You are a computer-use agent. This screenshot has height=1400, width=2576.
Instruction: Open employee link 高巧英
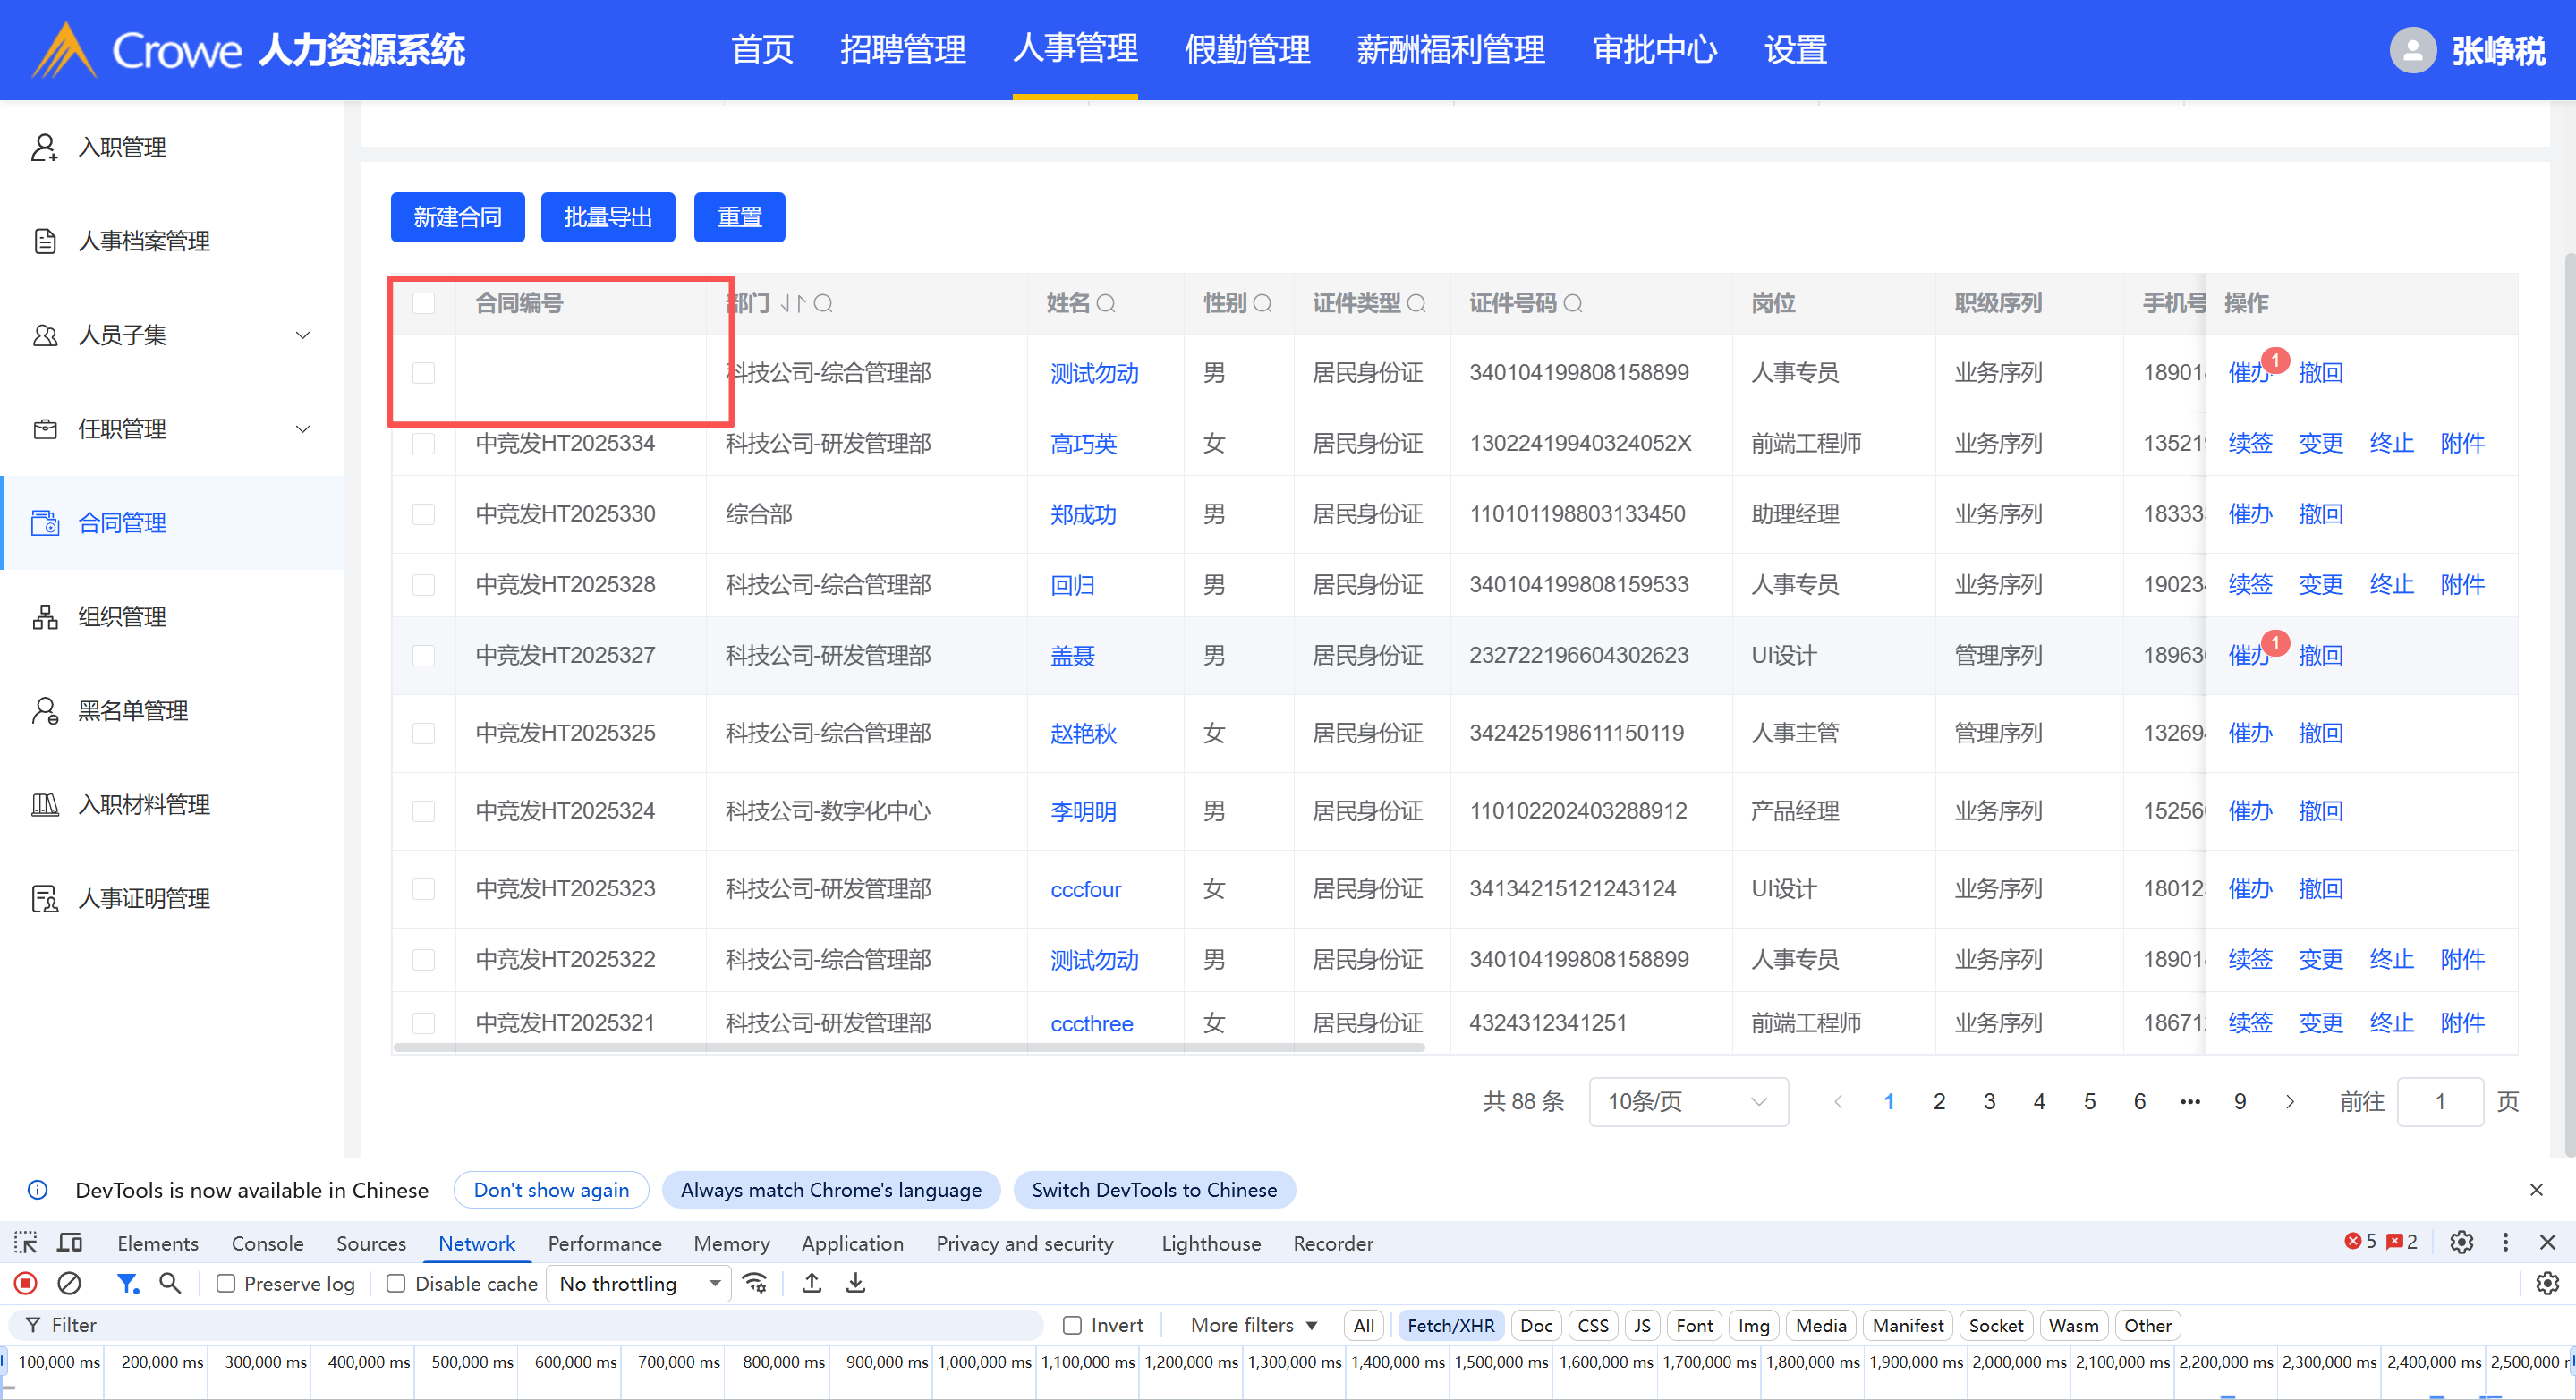pyautogui.click(x=1083, y=444)
